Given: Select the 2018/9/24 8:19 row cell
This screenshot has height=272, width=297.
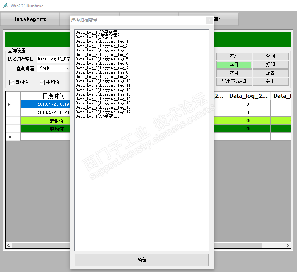Looking at the screenshot, I should point(45,104).
